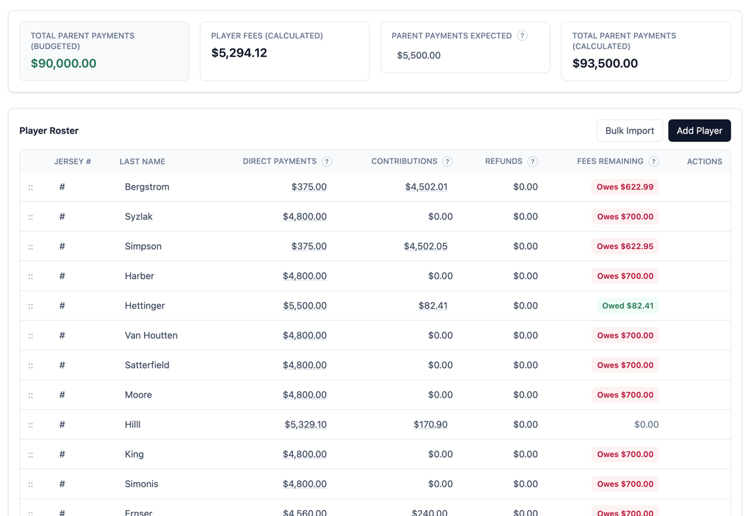Click the green Owed $82.41 badge

[627, 306]
